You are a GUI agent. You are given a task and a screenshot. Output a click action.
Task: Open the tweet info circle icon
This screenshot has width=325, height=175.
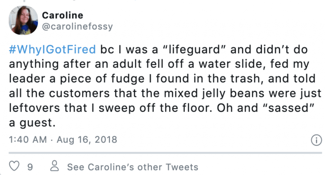pyautogui.click(x=316, y=140)
